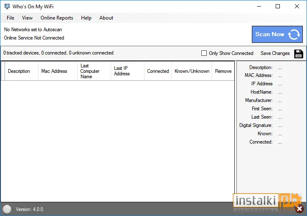Click 'No Networks set to Autoscan' text

tap(33, 30)
